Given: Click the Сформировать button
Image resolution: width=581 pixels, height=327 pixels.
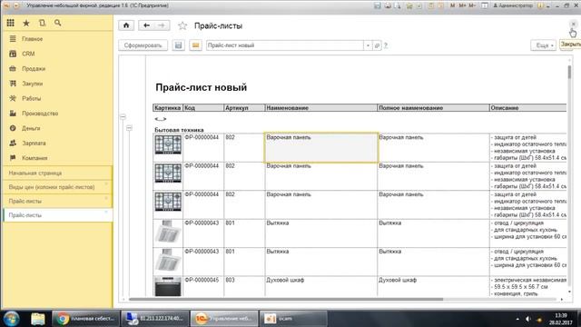Looking at the screenshot, I should click(143, 45).
